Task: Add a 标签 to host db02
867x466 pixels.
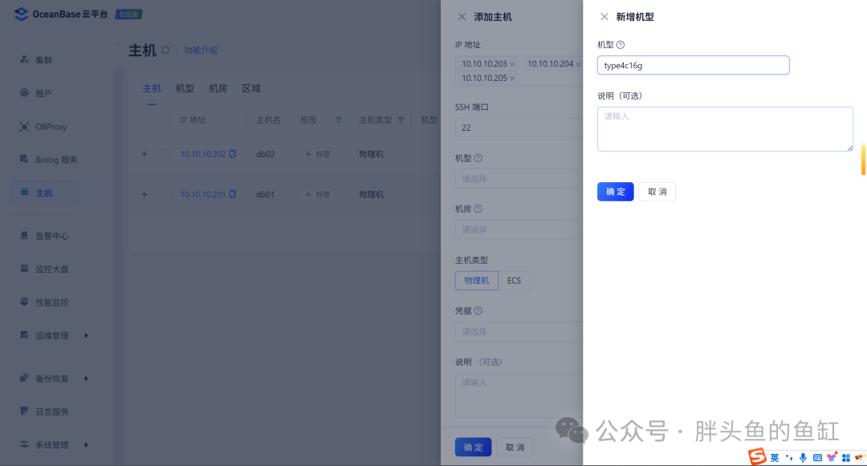Action: [317, 154]
